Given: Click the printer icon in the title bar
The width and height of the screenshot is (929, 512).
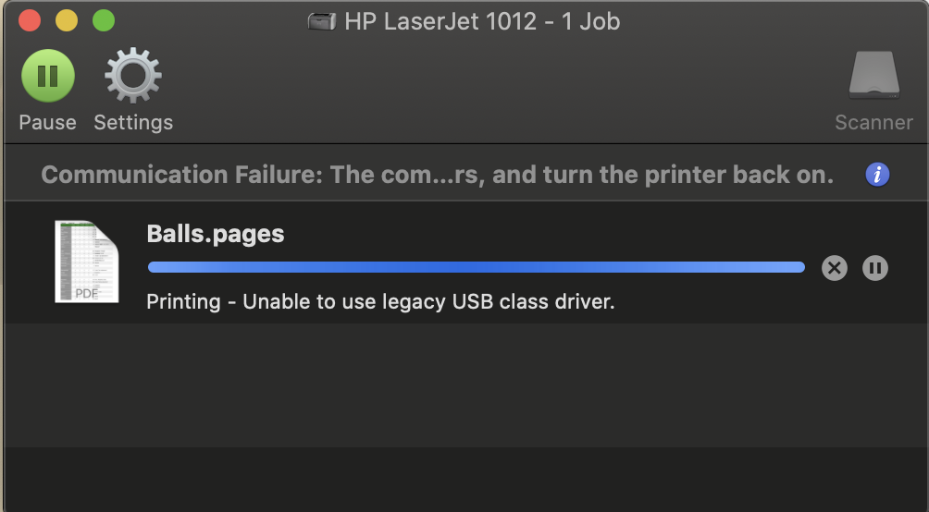Looking at the screenshot, I should 322,22.
